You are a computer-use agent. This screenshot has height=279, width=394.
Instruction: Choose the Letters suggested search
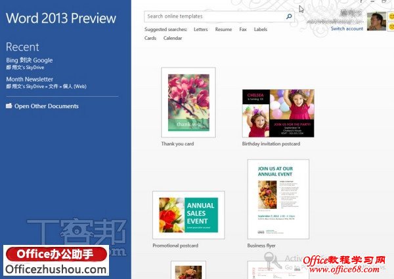tap(200, 29)
